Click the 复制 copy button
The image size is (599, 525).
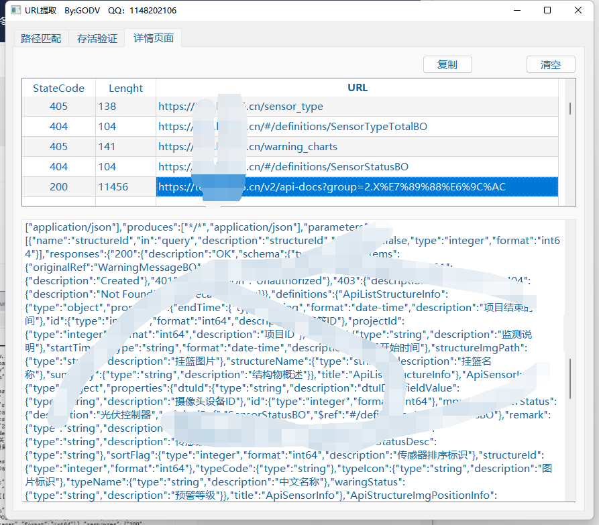[447, 64]
